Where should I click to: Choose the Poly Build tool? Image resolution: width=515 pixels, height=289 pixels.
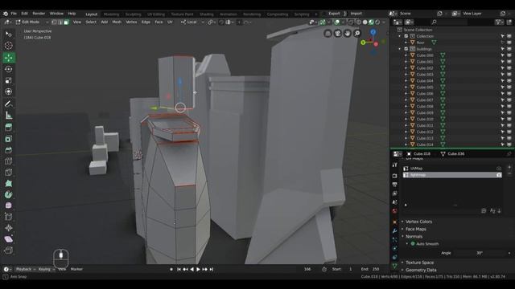pyautogui.click(x=9, y=184)
